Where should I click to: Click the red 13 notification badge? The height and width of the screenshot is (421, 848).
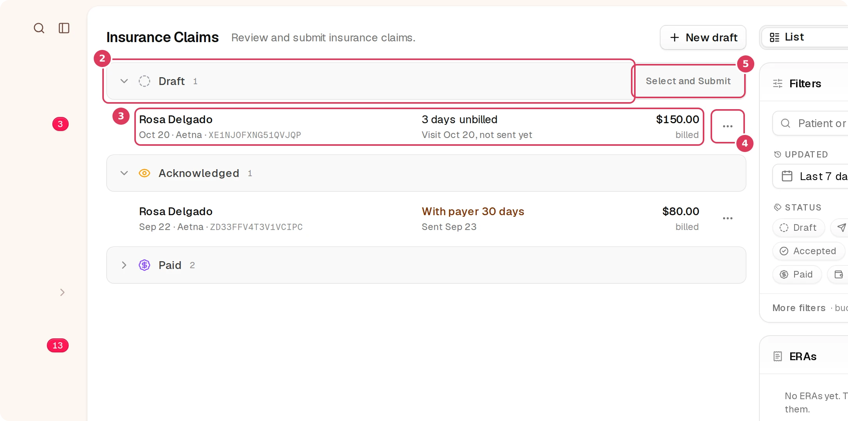click(58, 345)
